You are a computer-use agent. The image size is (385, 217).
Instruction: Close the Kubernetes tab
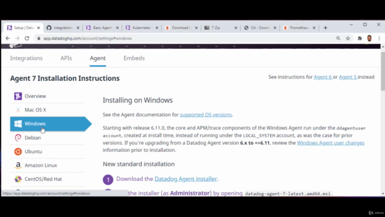pyautogui.click(x=157, y=28)
